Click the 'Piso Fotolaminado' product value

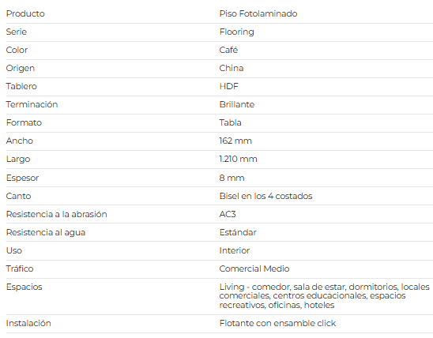(x=258, y=13)
